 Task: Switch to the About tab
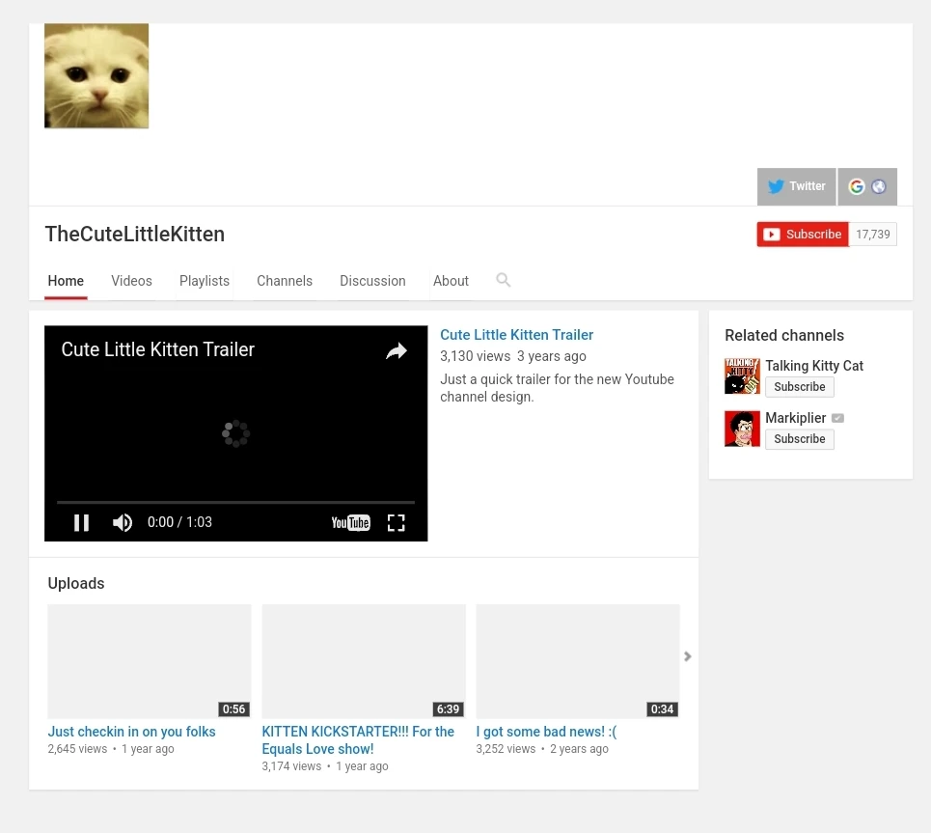click(x=451, y=281)
